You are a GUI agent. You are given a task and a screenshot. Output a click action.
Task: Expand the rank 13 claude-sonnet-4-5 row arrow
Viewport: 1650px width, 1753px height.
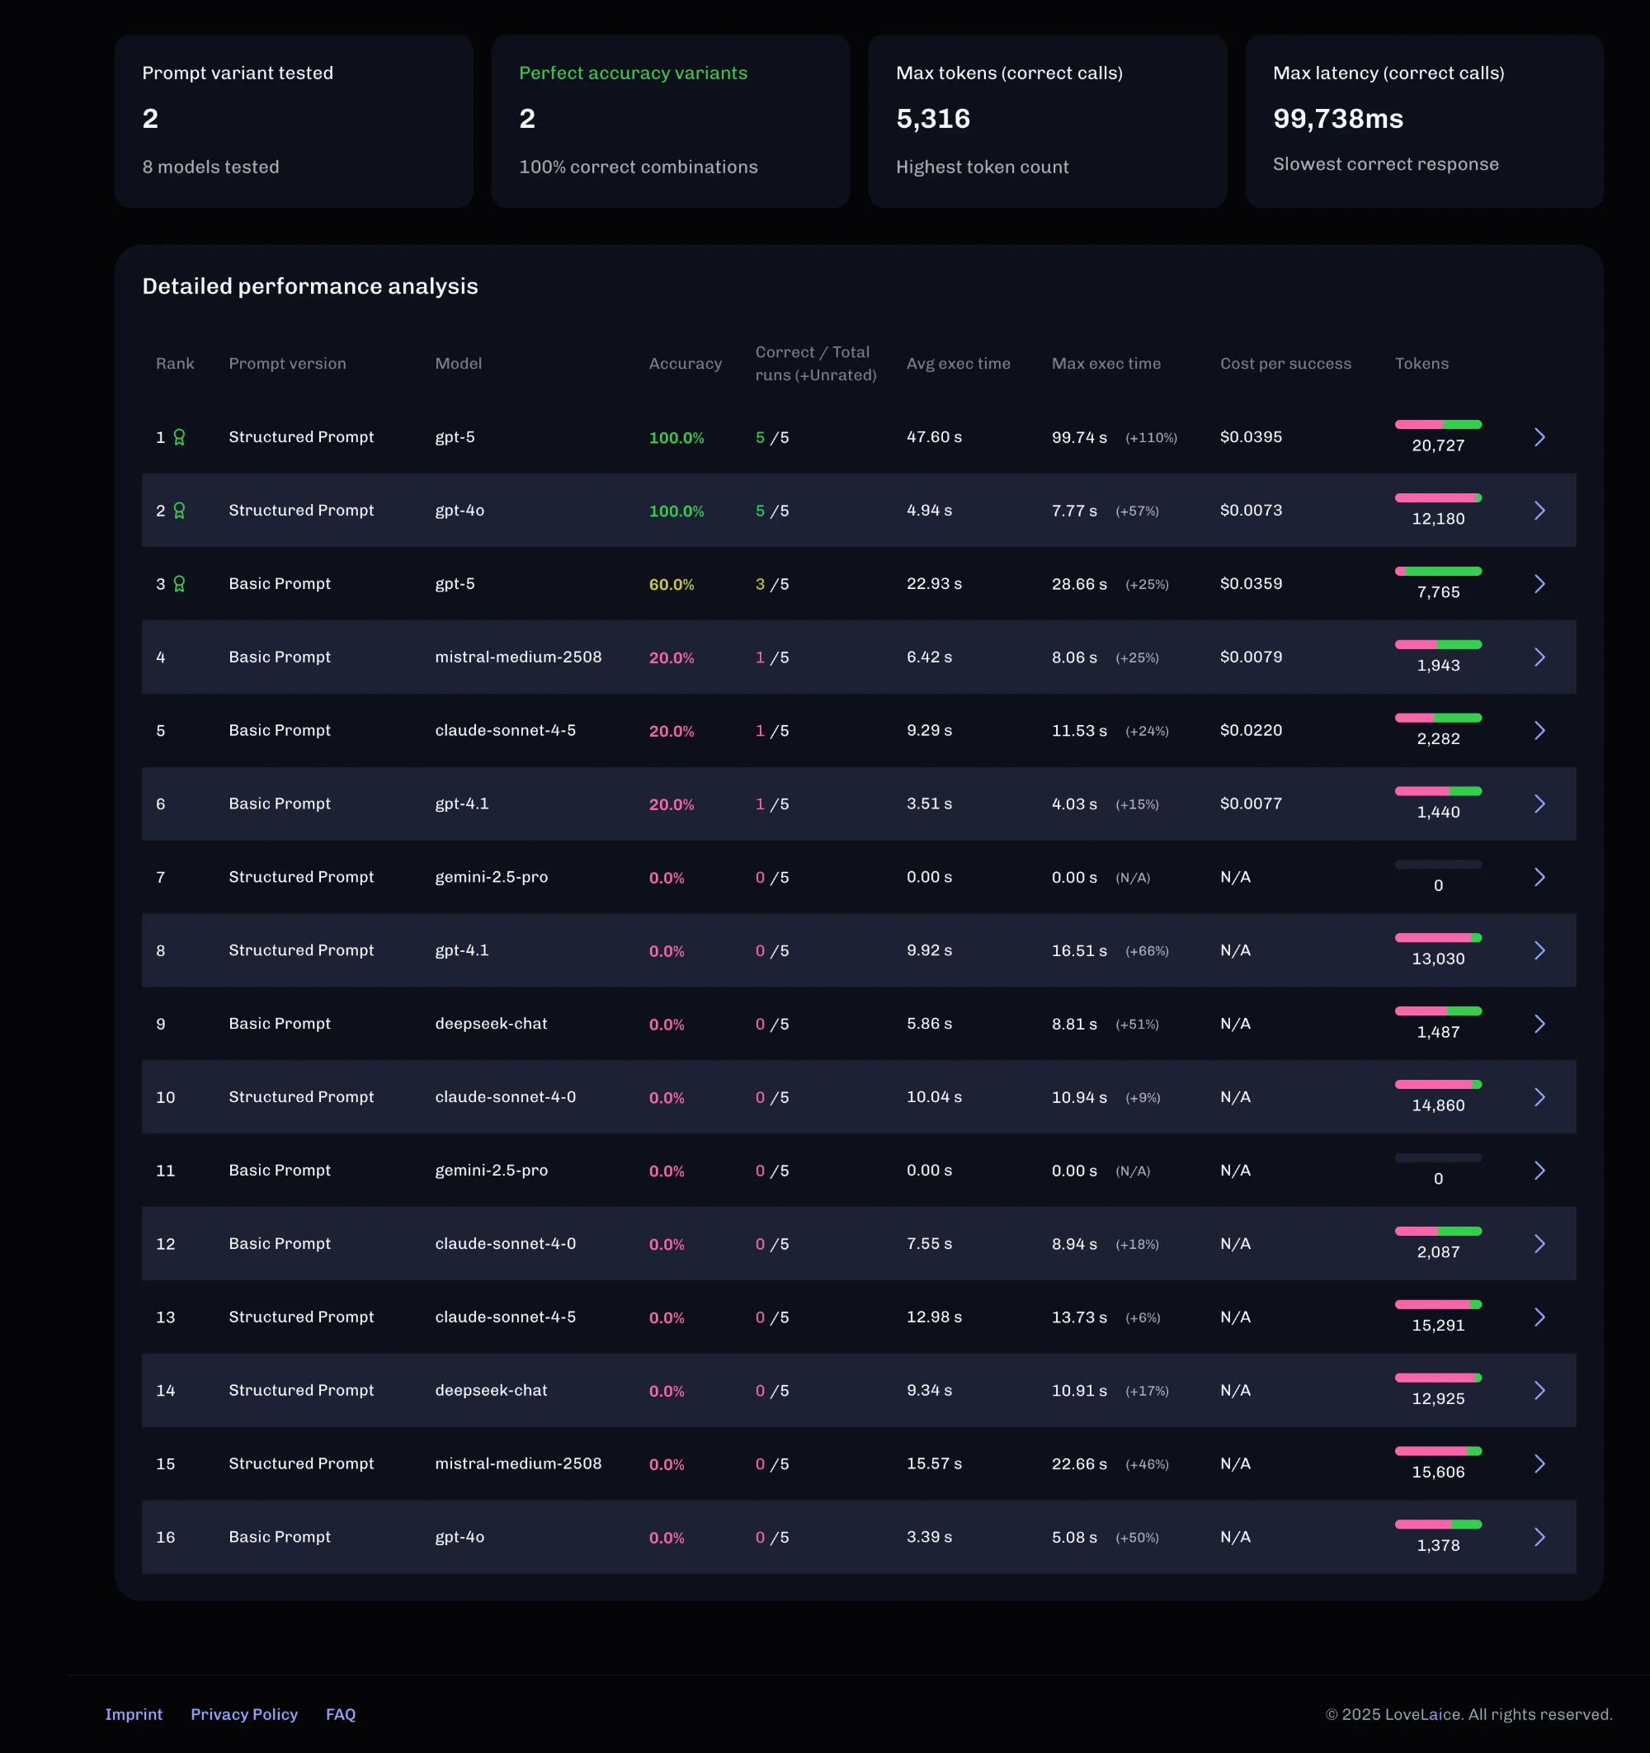point(1539,1317)
